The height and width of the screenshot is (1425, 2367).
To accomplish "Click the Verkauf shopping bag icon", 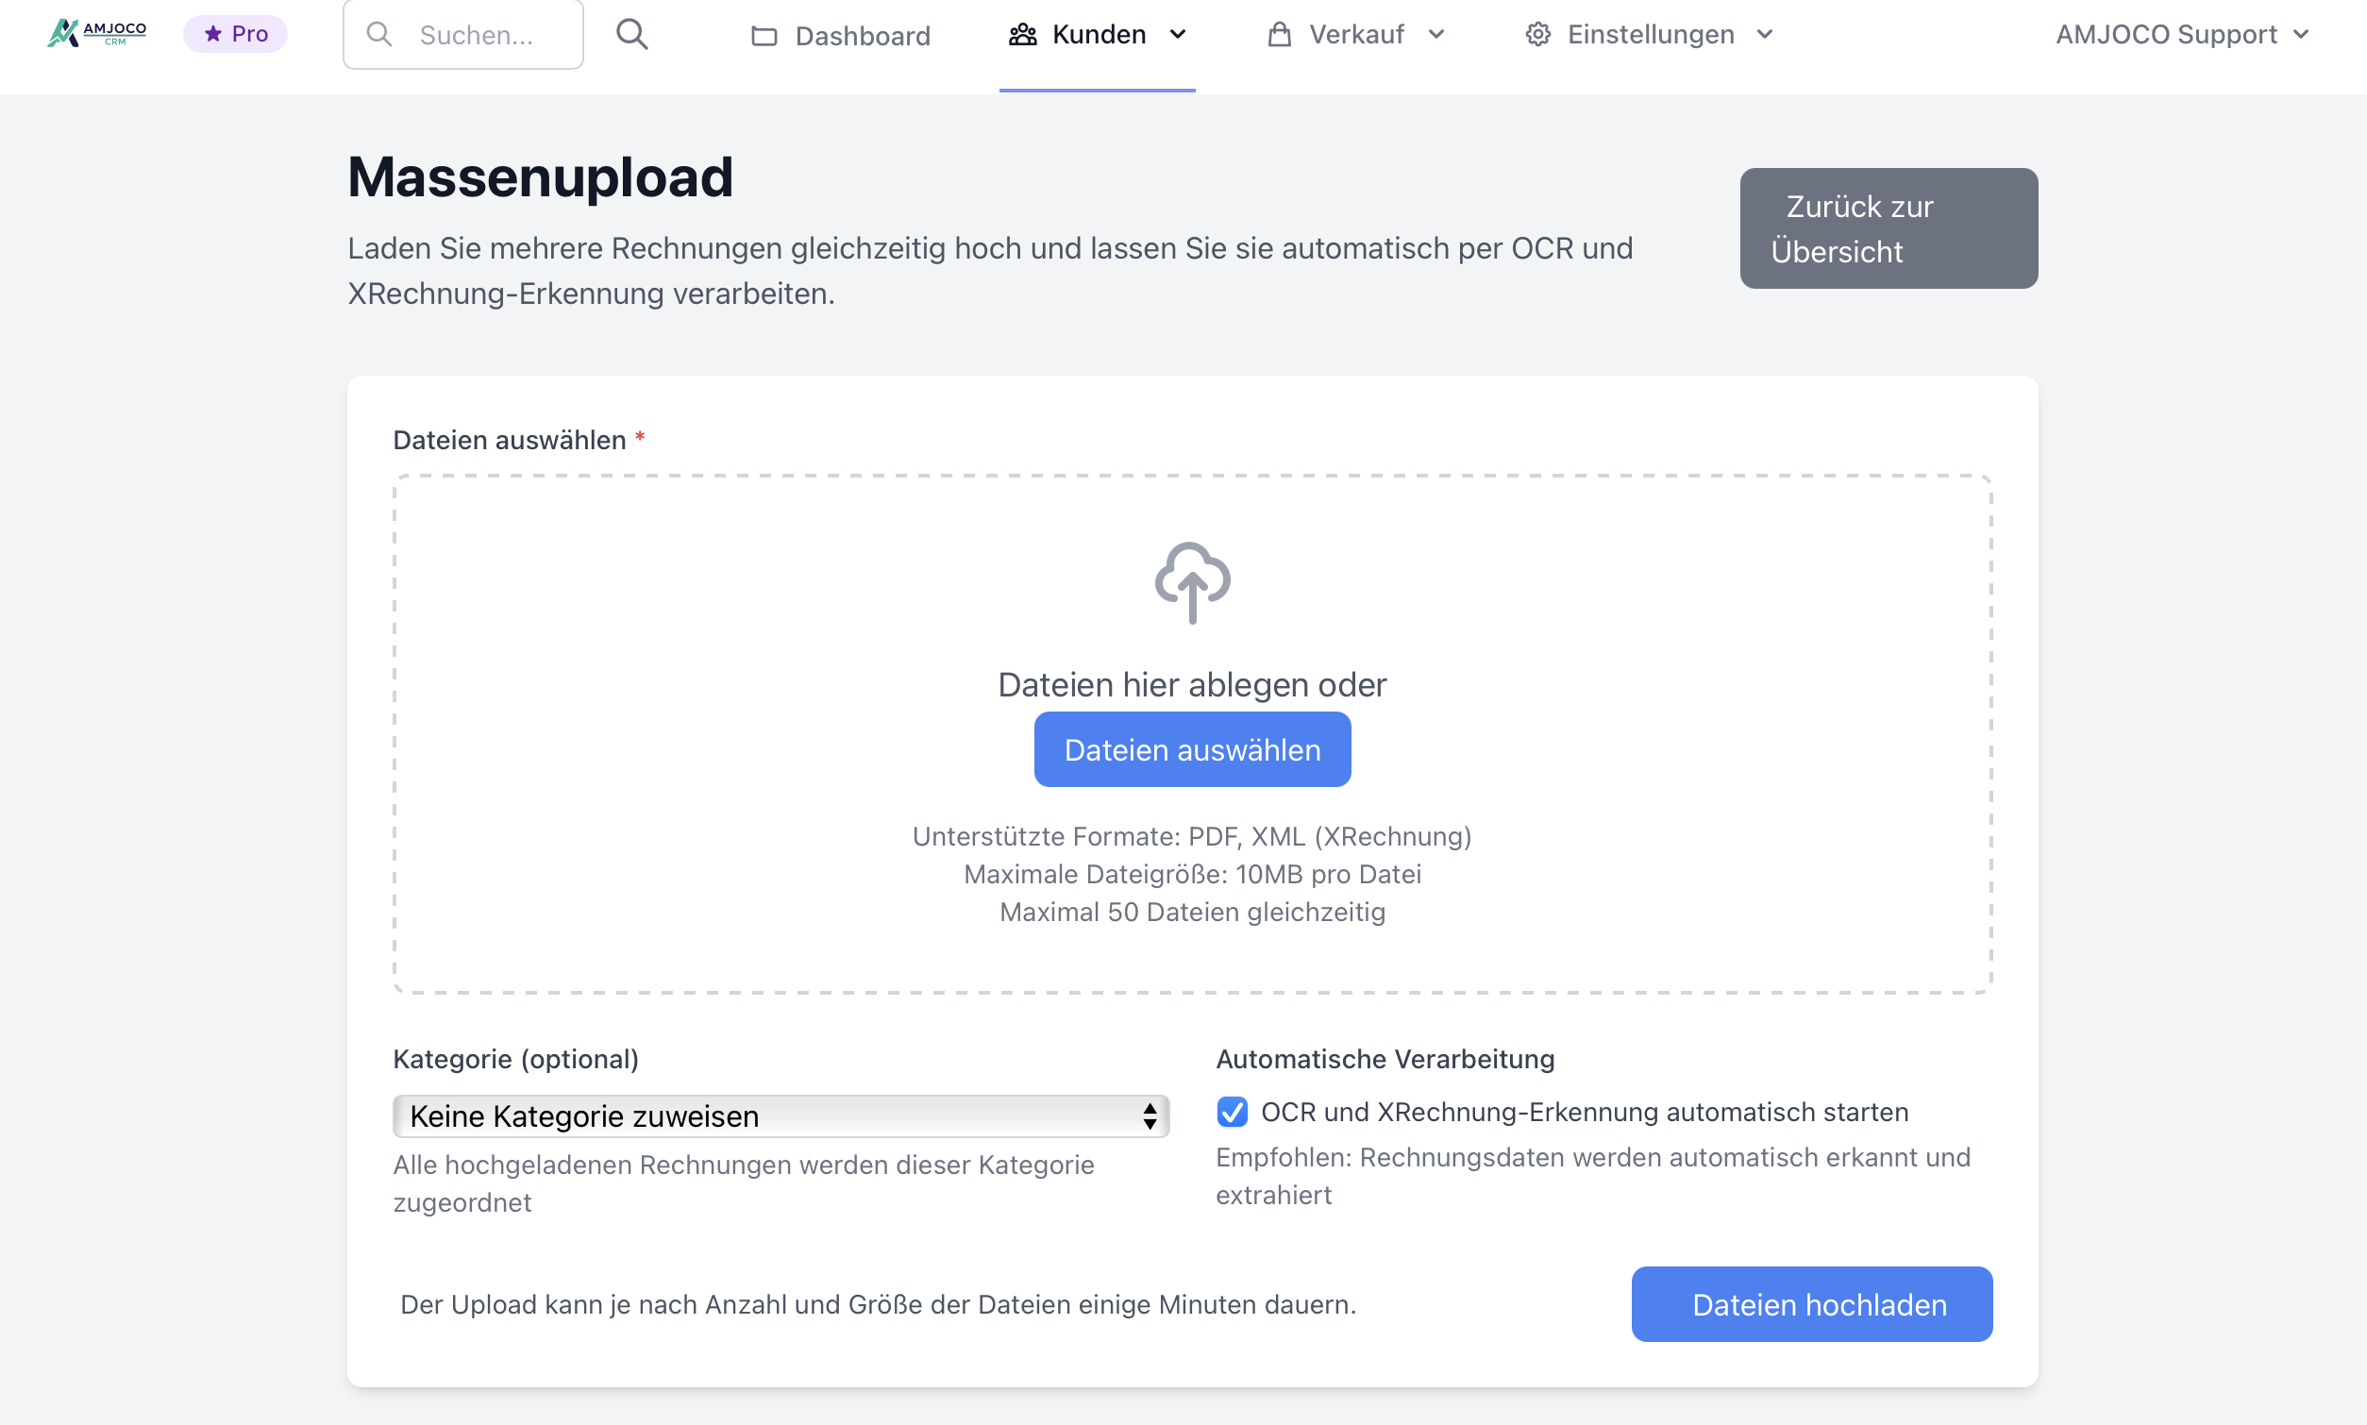I will click(1279, 35).
